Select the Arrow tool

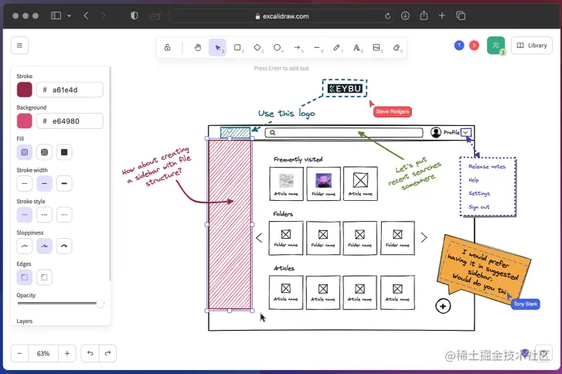[x=297, y=48]
